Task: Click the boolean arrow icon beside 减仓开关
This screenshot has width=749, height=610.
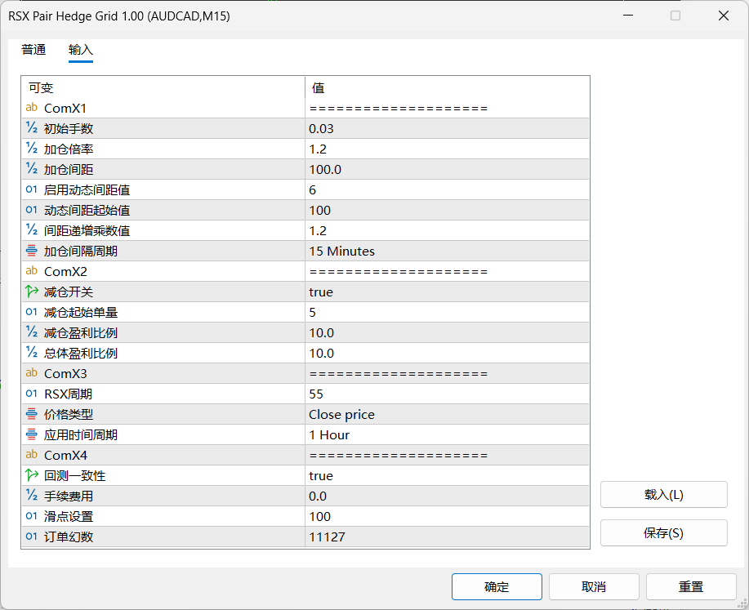Action: coord(32,292)
